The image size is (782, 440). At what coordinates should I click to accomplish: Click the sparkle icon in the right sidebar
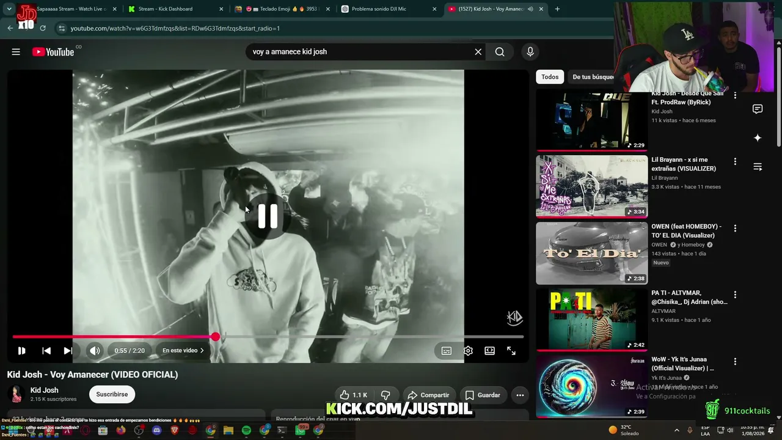[x=758, y=138]
